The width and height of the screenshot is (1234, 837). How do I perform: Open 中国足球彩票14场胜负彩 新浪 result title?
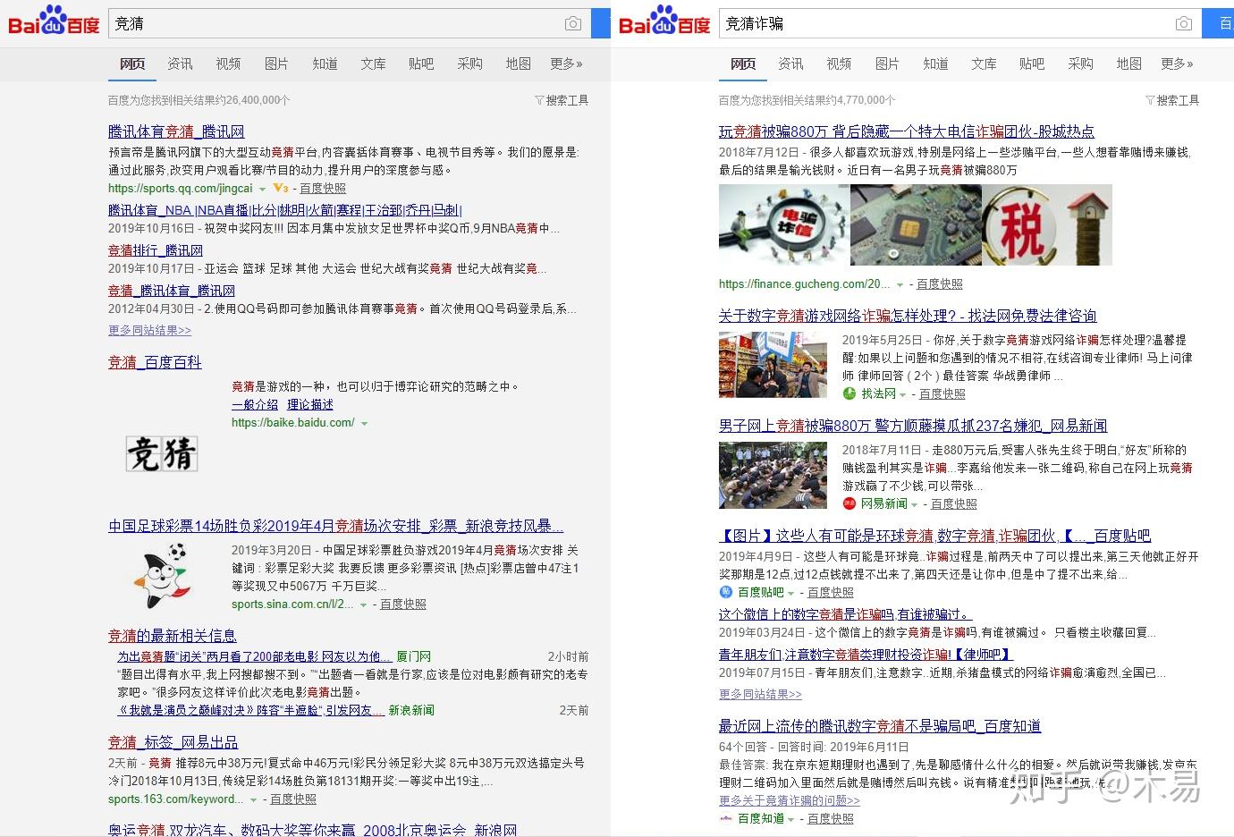pyautogui.click(x=335, y=526)
